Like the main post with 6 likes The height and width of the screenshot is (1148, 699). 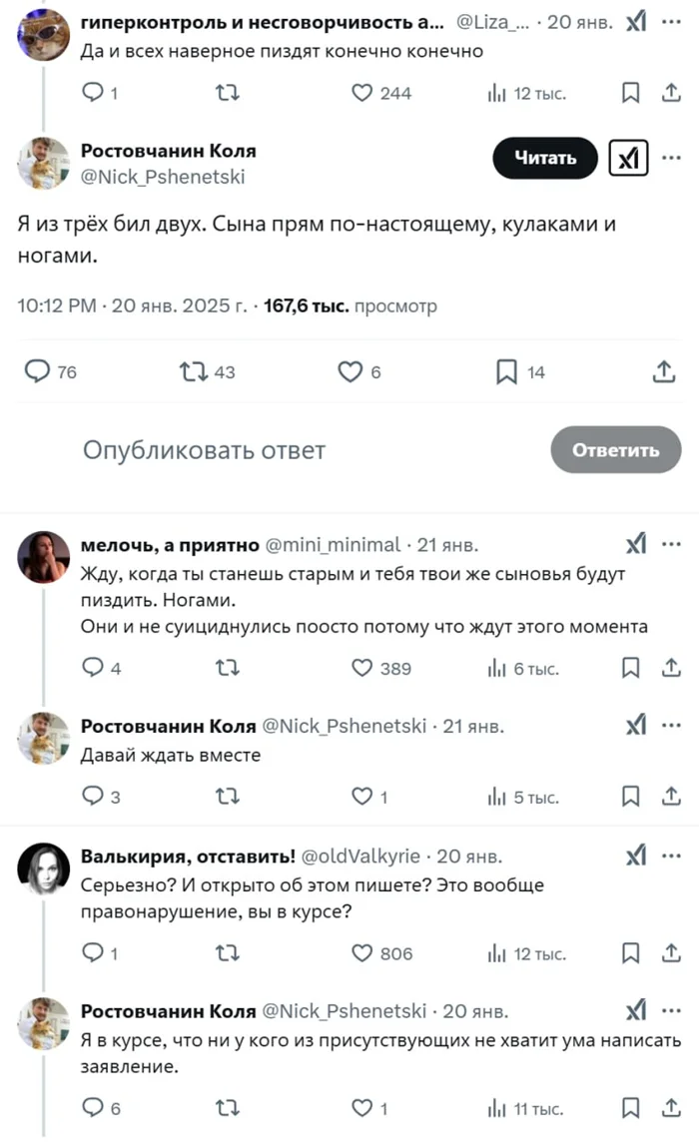click(349, 372)
